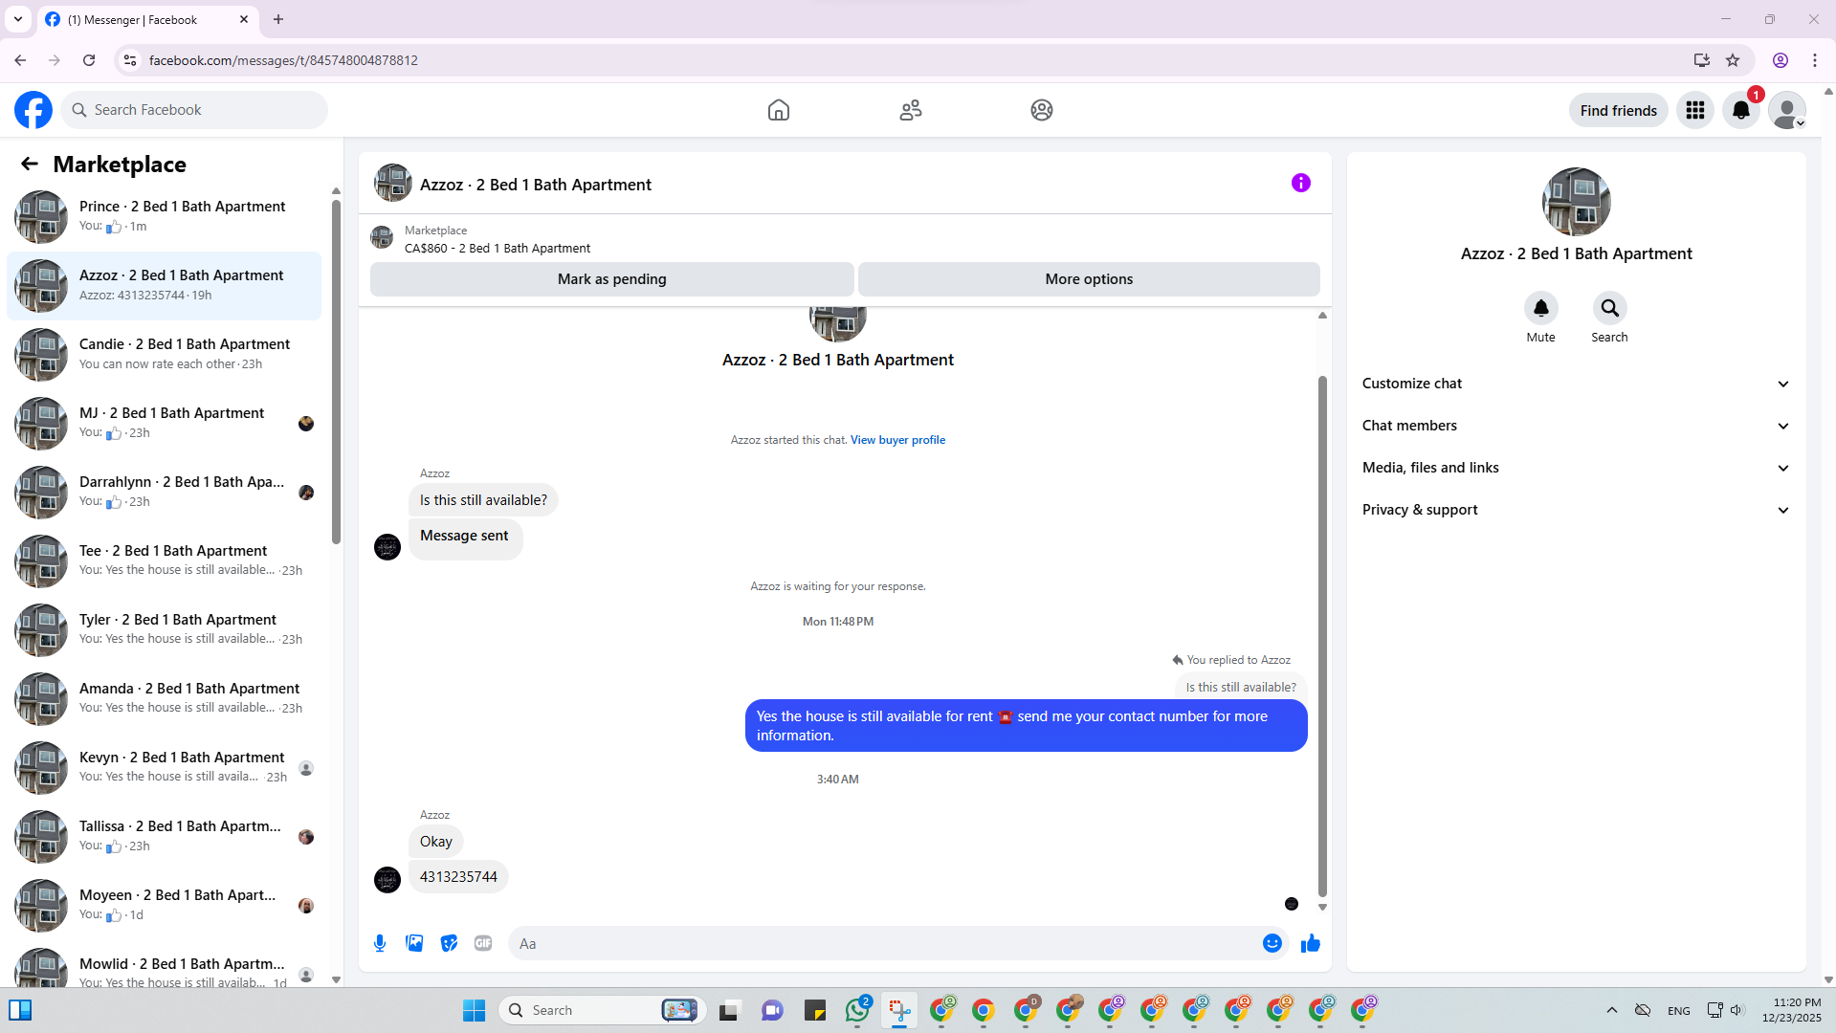Screen dimensions: 1836x1033
Task: Focus the Search Facebook field
Action: pos(194,110)
